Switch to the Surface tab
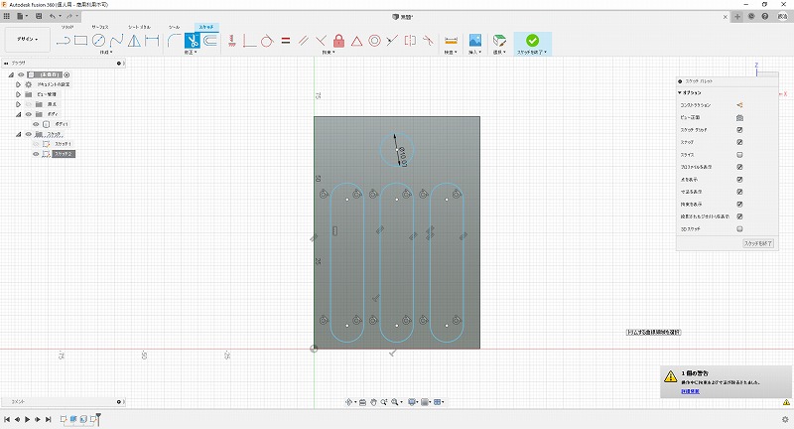This screenshot has height=429, width=794. 100,27
